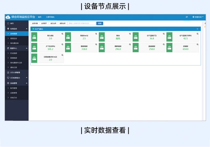Viewport: 210px width, 147px height.
Task: Click the 空气湿度 value 42.5
Action: [186, 39]
